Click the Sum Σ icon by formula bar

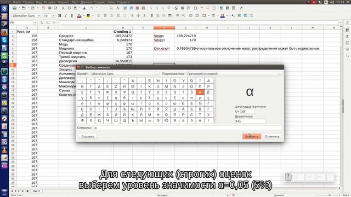coord(48,22)
